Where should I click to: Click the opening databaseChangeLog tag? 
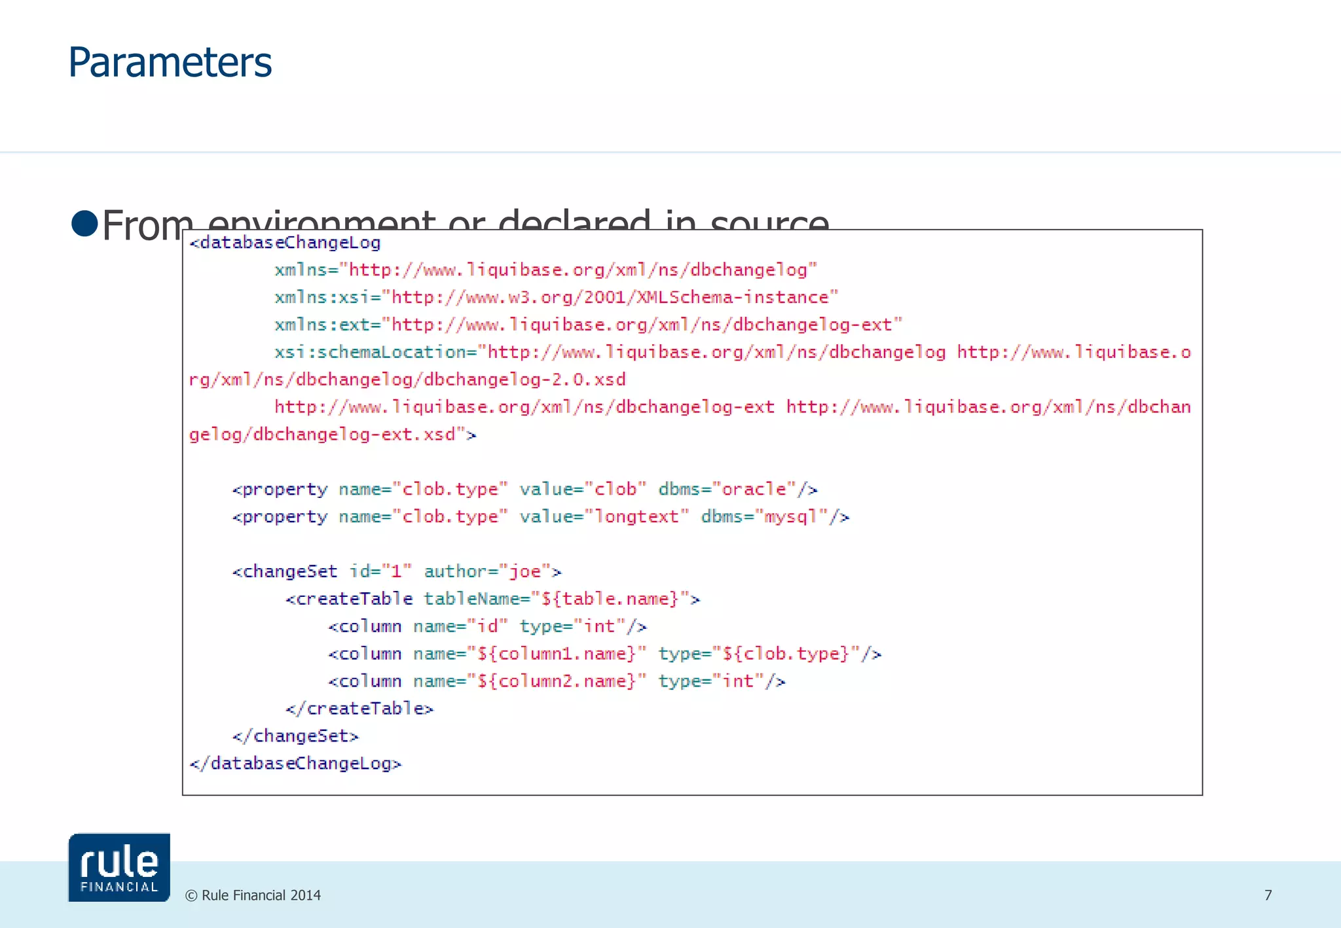285,243
